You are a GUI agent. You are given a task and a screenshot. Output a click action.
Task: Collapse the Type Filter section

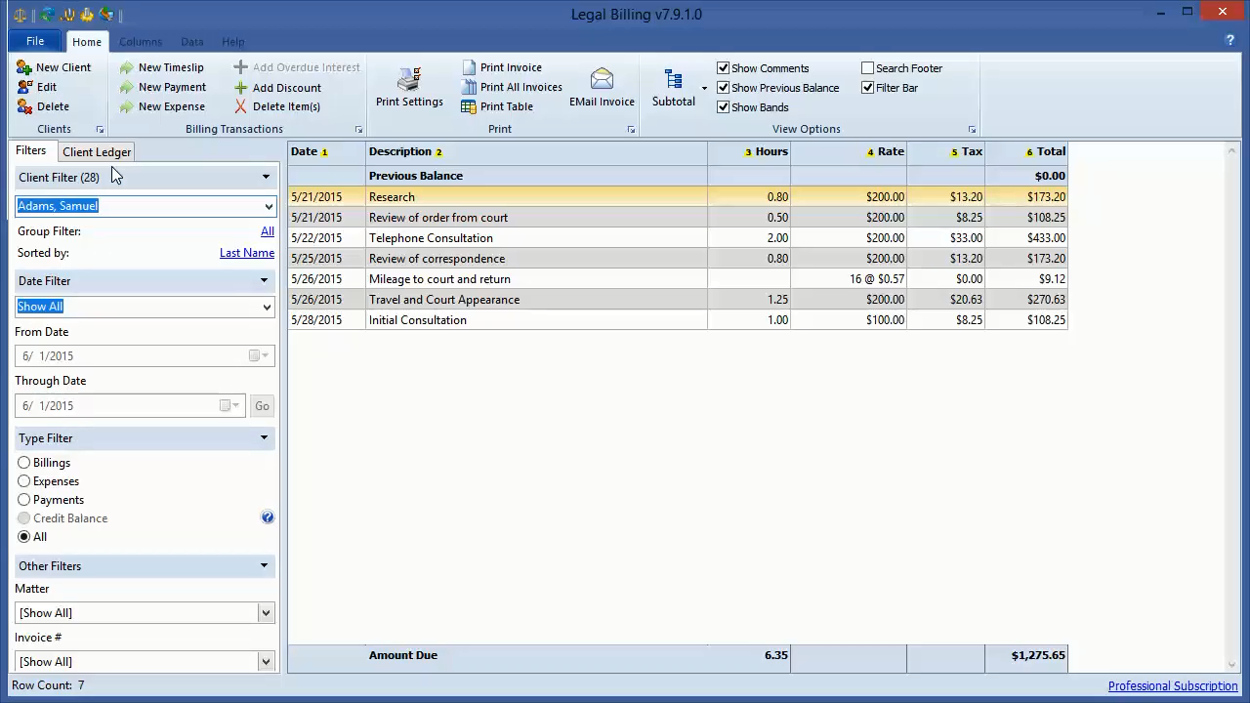pyautogui.click(x=264, y=437)
